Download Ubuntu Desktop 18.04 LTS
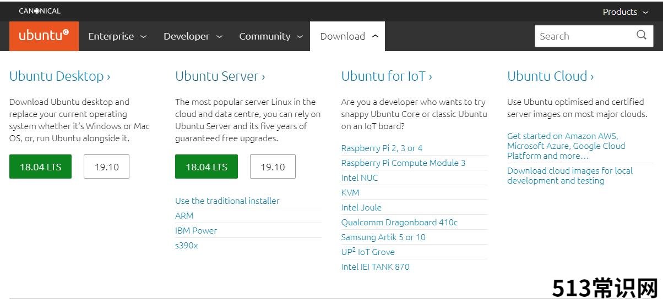 point(40,167)
